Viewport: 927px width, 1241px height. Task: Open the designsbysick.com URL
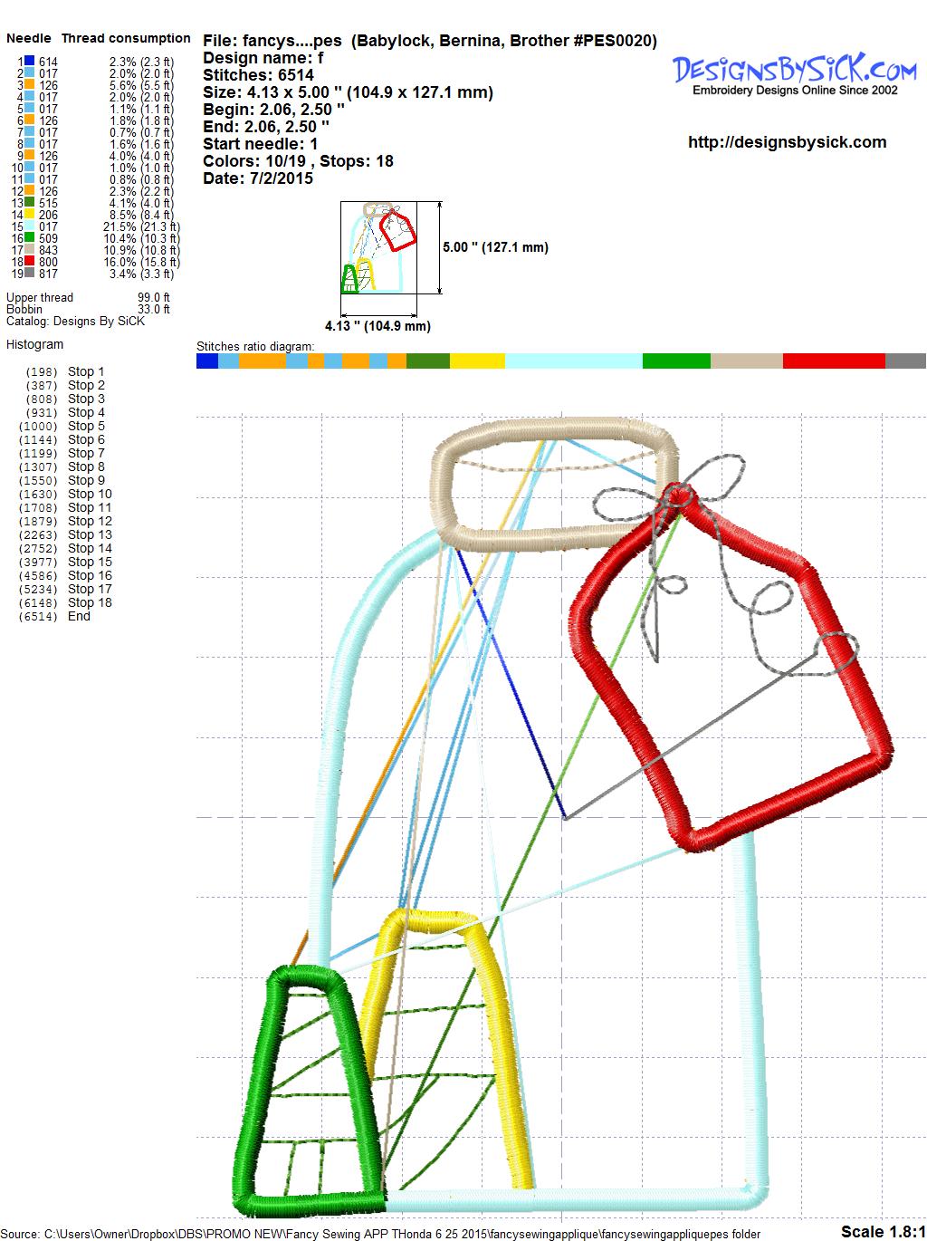point(787,142)
